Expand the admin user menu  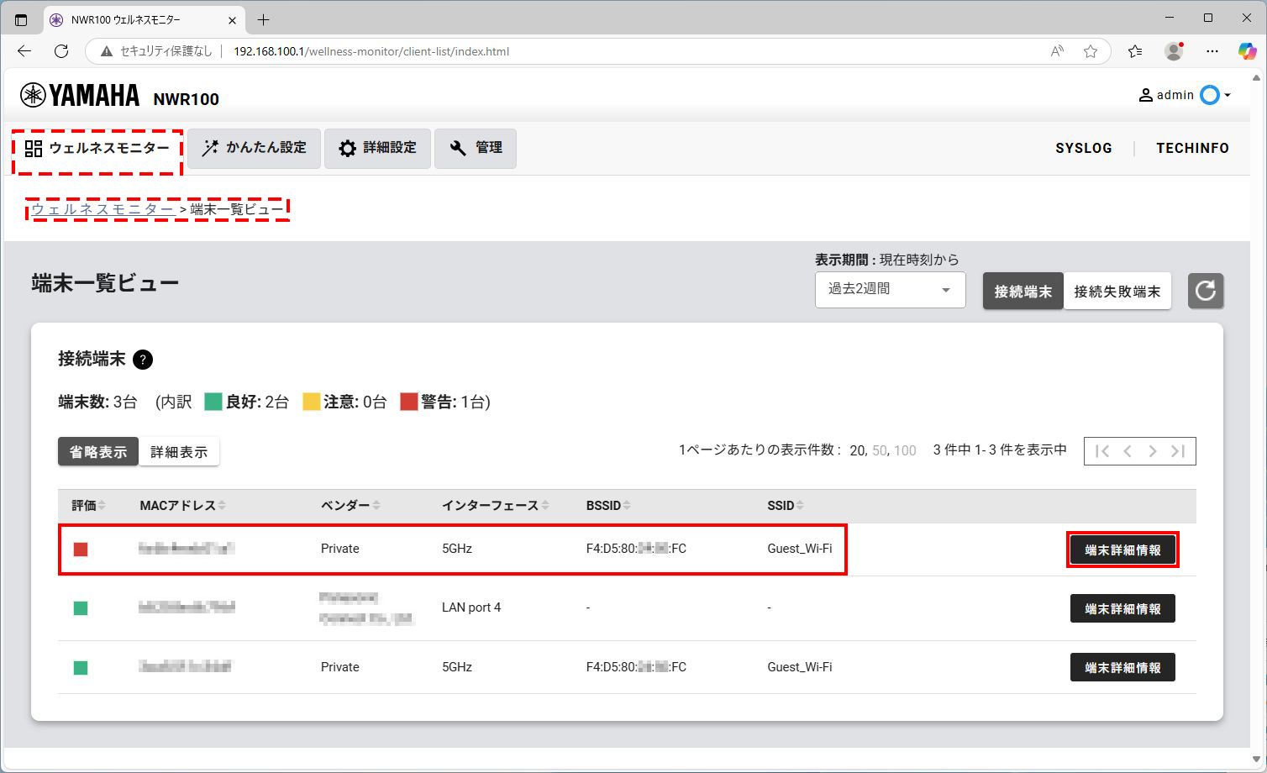(x=1185, y=95)
